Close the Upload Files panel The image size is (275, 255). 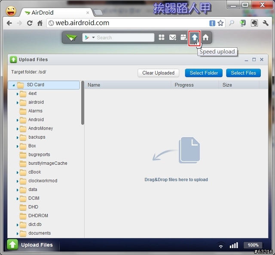coord(262,60)
